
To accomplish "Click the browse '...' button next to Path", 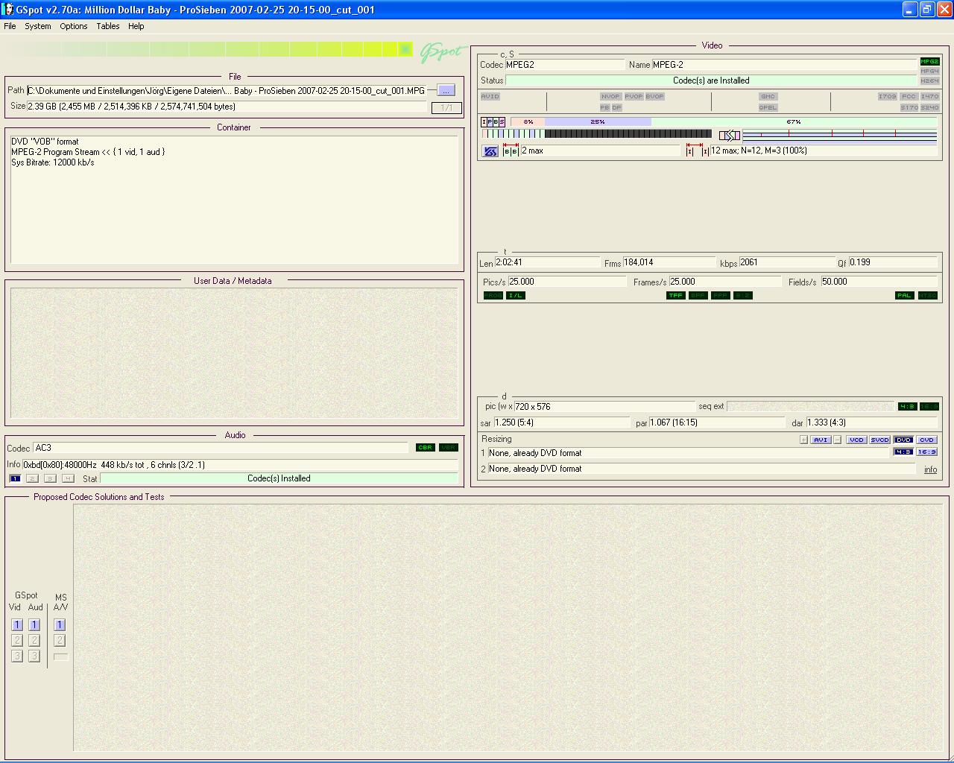I will (446, 90).
